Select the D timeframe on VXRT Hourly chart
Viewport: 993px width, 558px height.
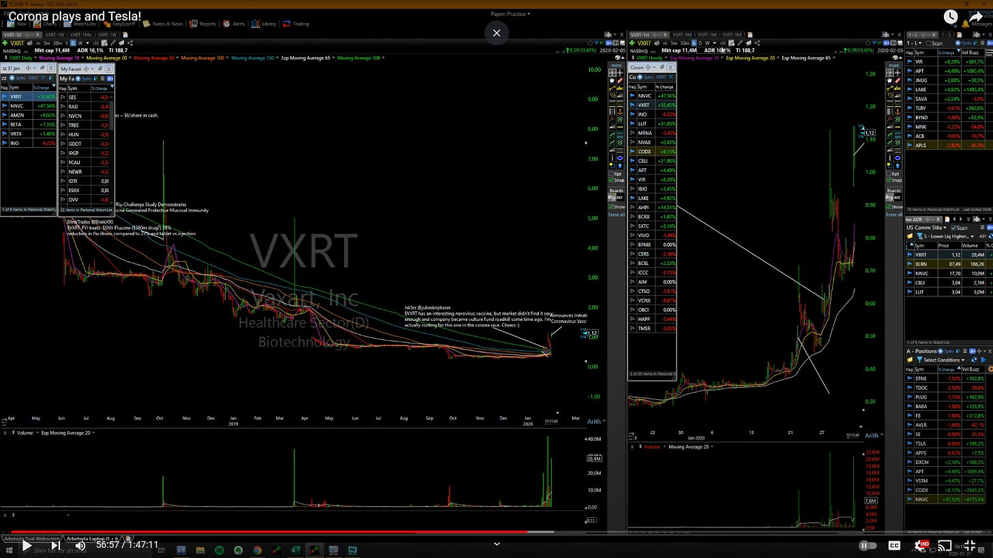(x=700, y=43)
